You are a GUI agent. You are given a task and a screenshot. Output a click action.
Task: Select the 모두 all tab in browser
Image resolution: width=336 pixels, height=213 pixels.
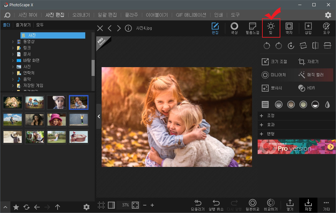point(40,25)
